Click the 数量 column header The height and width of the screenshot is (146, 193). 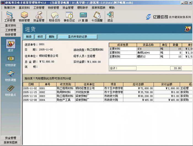176,45
